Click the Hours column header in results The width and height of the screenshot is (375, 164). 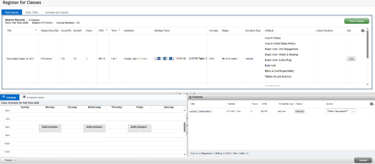[89, 31]
